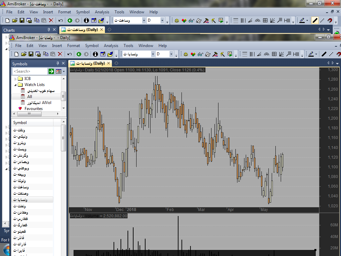Select fan lines drawing tool, front window
The image size is (341, 256).
(281, 54)
